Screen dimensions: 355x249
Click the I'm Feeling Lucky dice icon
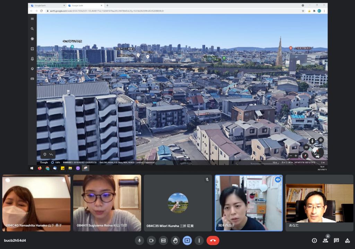click(x=32, y=49)
